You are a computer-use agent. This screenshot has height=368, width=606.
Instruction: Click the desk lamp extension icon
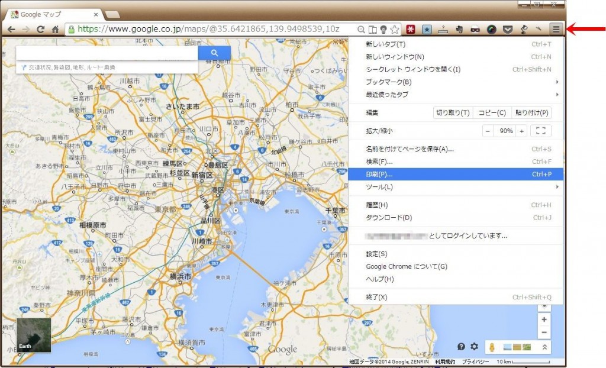click(524, 30)
